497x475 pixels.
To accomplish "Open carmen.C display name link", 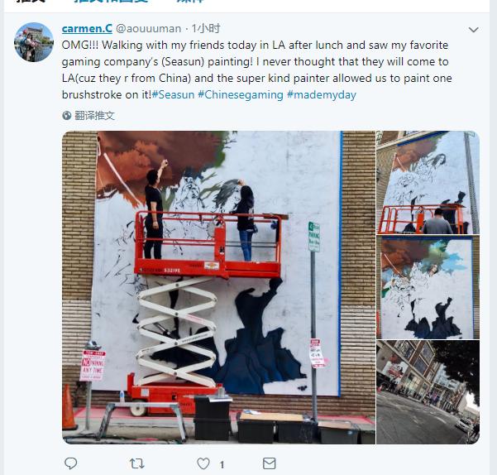I will pyautogui.click(x=87, y=28).
